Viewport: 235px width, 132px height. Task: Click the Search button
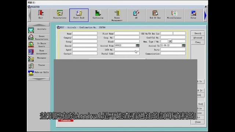[198, 33]
